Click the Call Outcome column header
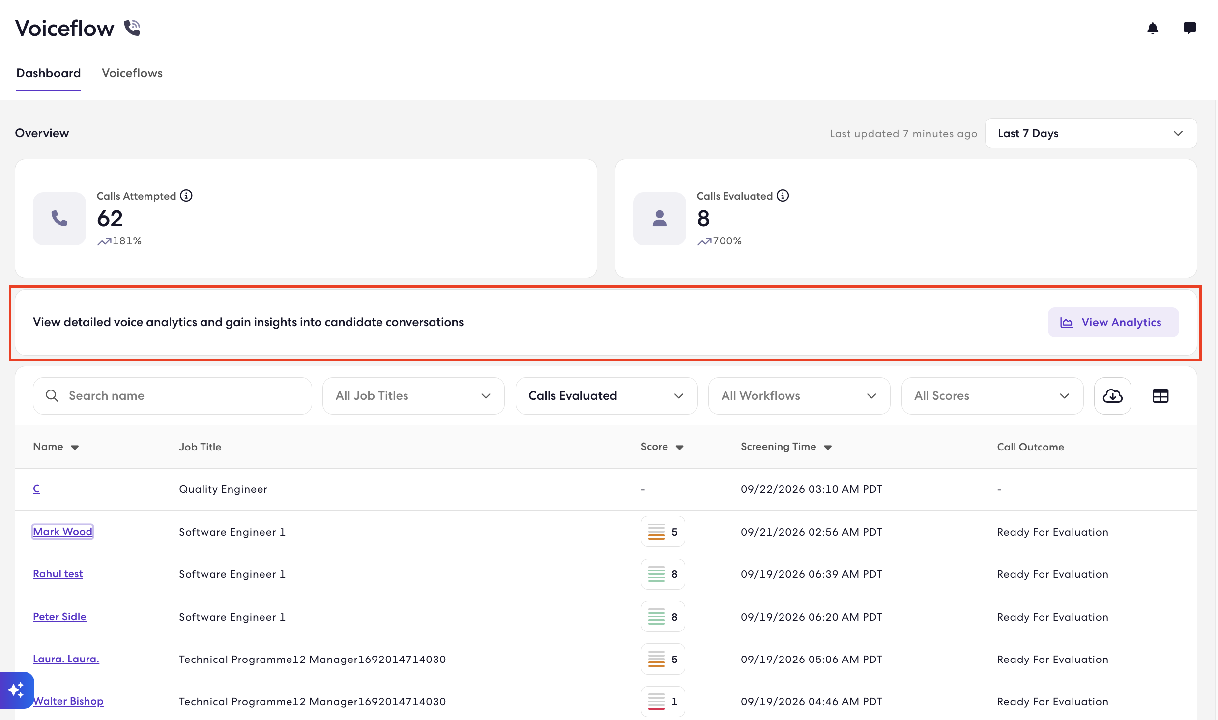Screen dimensions: 1218x720 1031,447
